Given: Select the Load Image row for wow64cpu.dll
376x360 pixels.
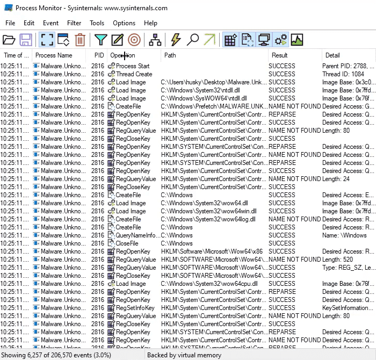Looking at the screenshot, I should coord(188,284).
